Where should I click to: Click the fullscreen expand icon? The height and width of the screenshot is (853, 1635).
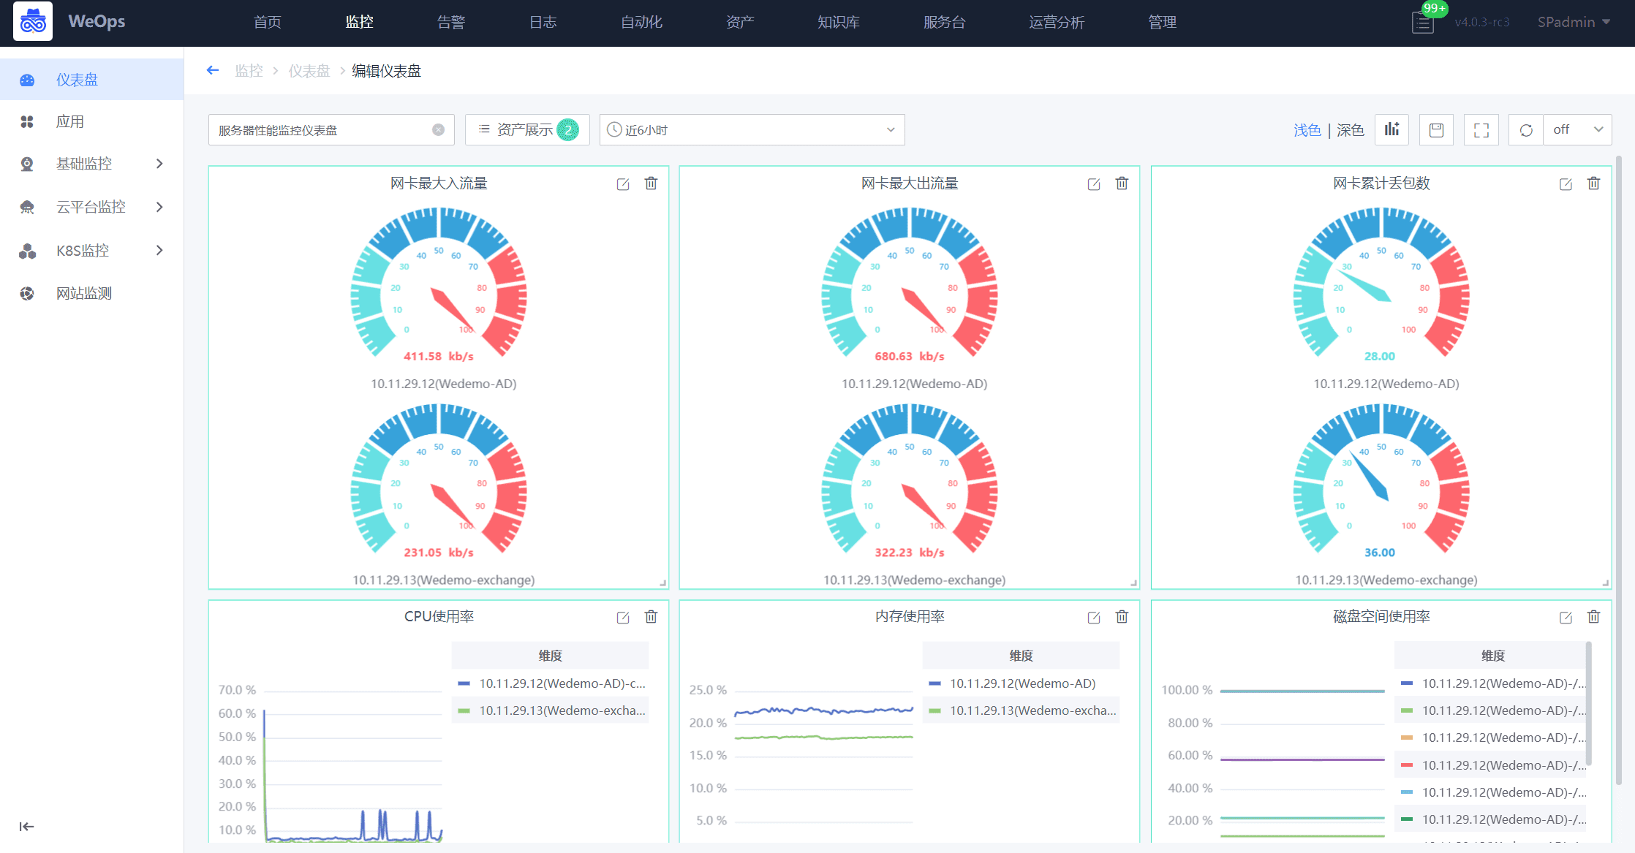(1482, 129)
